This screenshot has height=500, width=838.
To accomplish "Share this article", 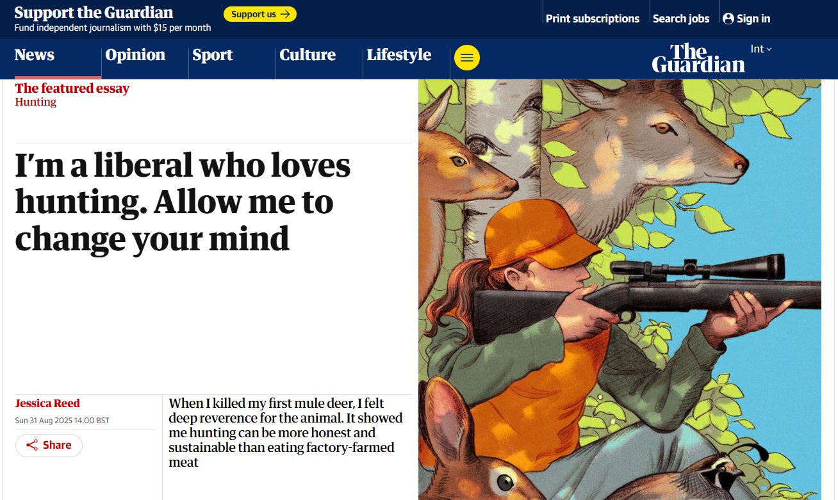I will (49, 445).
